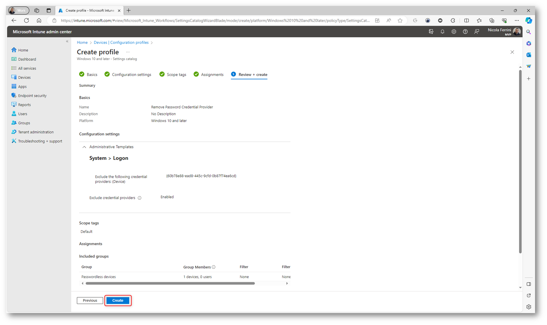Click the help question mark icon
This screenshot has width=547, height=325.
465,32
